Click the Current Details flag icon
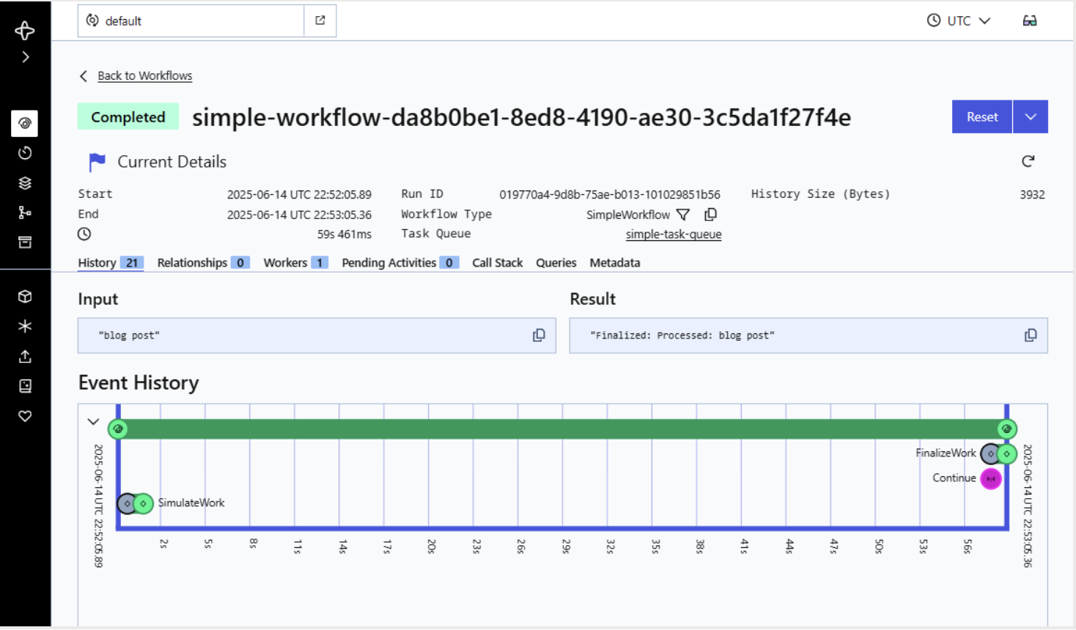 [97, 162]
